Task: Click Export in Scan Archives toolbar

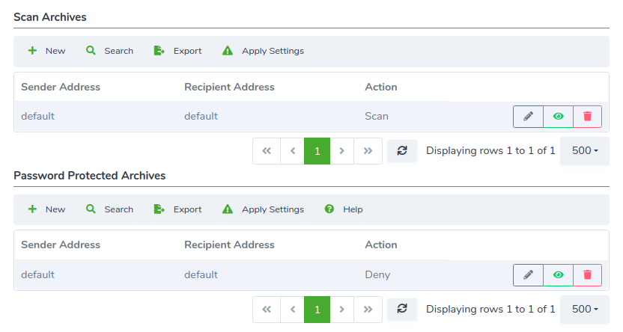Action: pos(177,51)
